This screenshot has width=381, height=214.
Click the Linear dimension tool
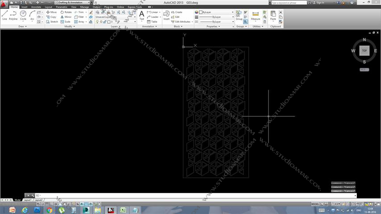[153, 12]
